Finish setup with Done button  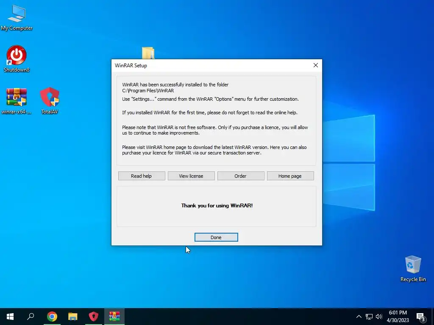(216, 237)
